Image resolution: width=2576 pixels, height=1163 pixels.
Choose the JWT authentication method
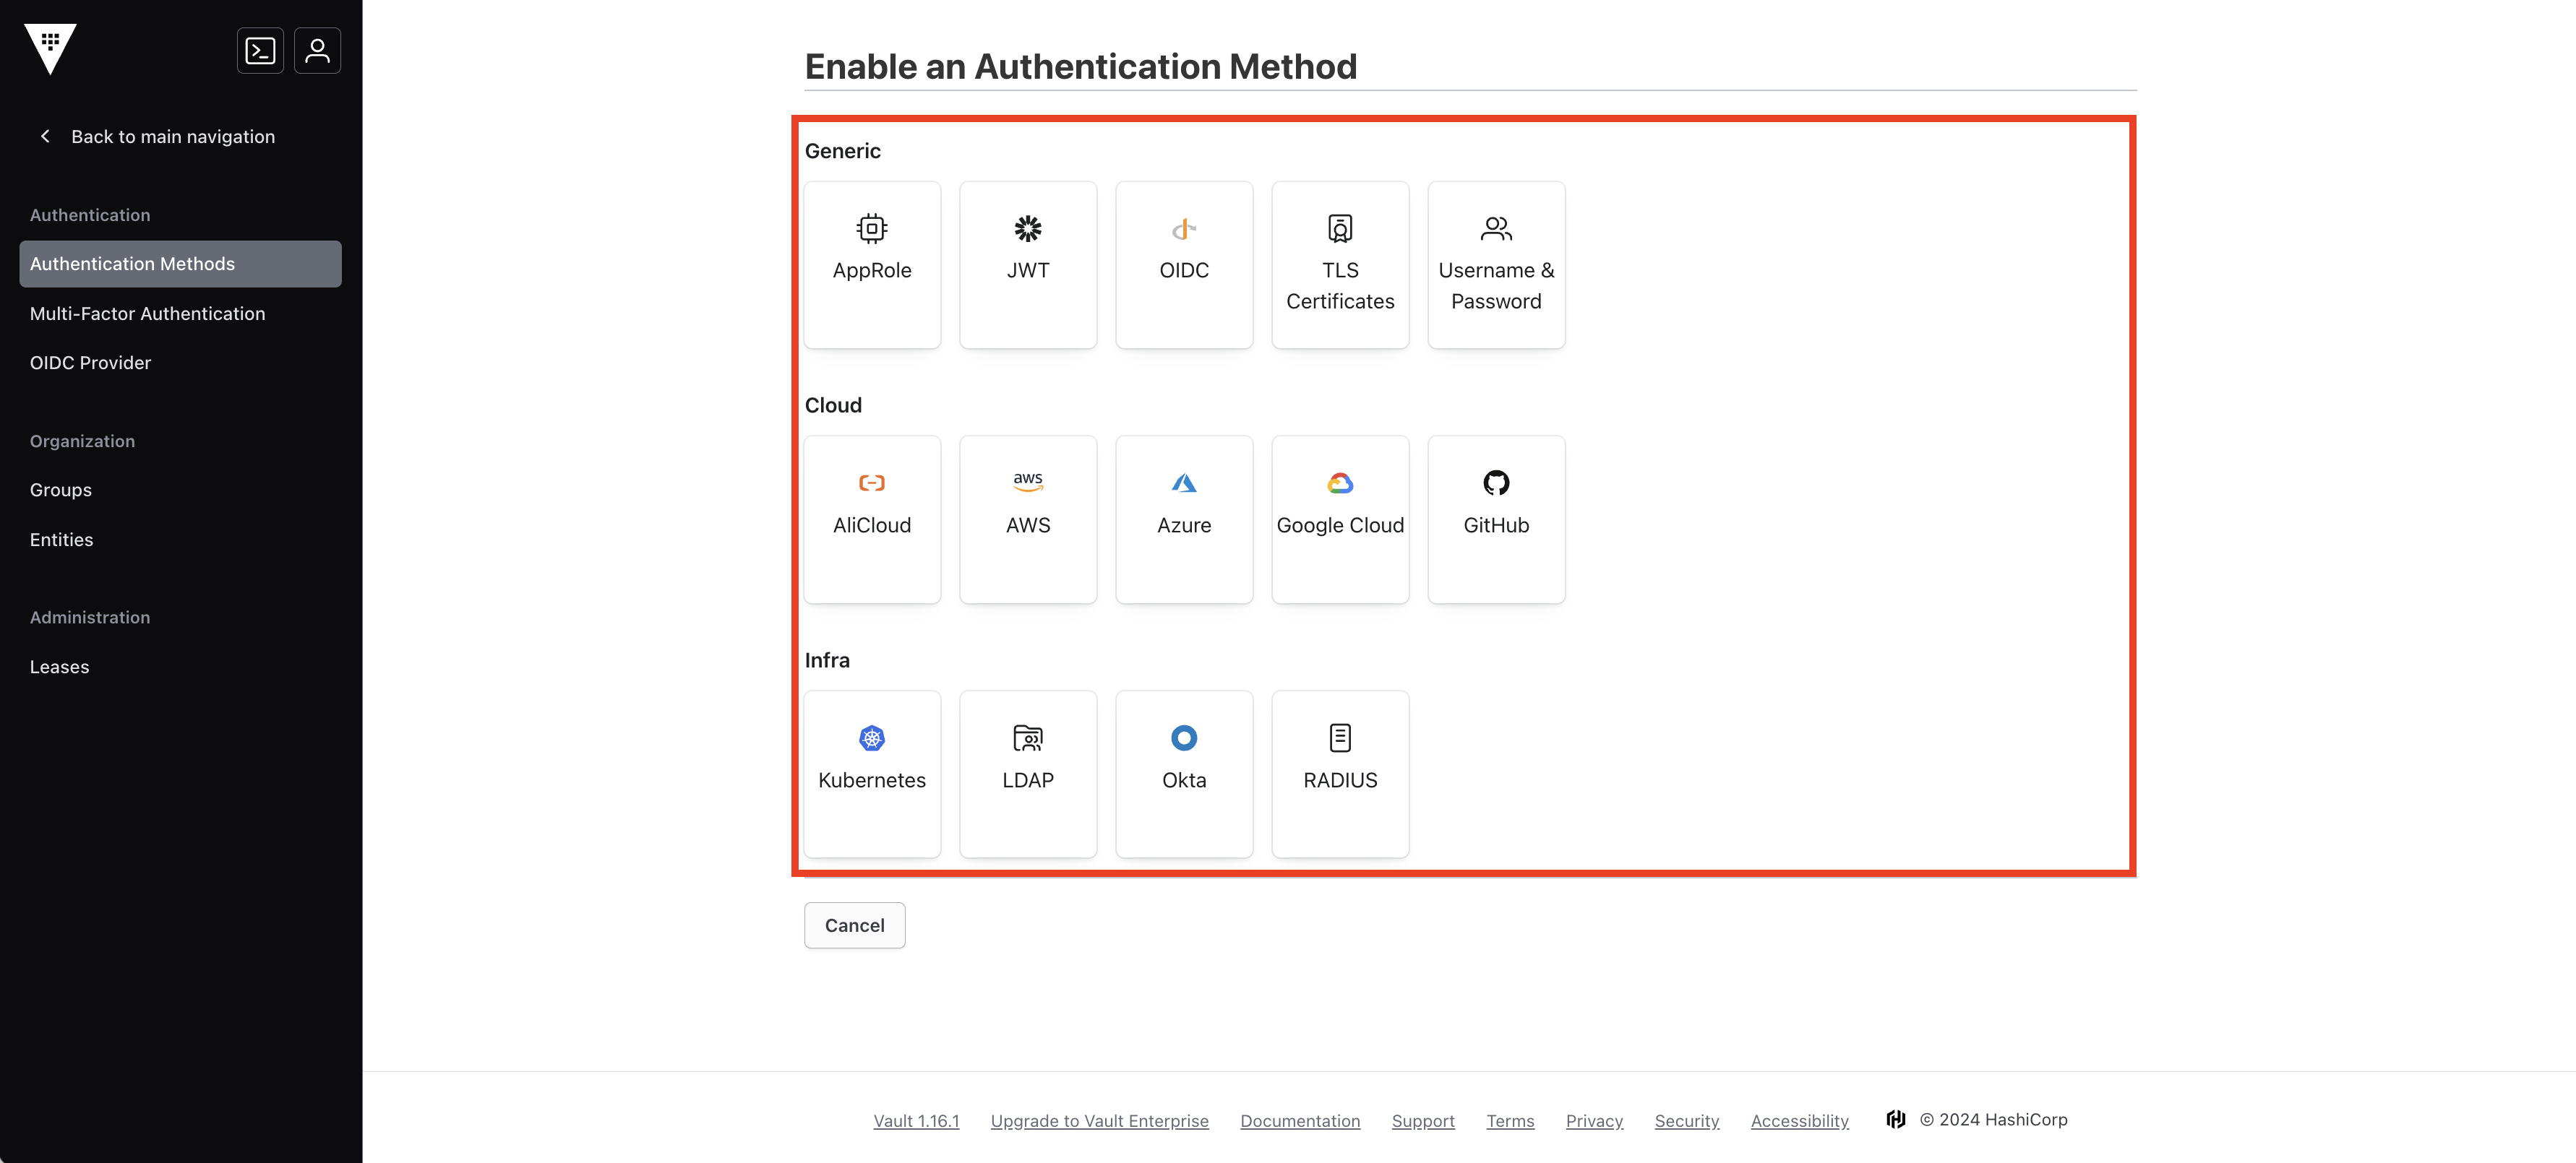coord(1027,264)
